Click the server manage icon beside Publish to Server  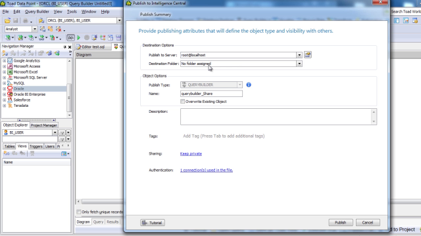308,55
